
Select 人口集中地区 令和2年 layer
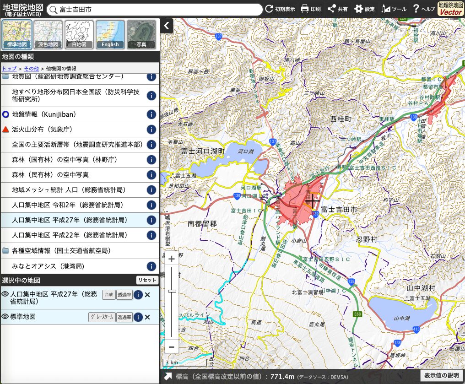[x=69, y=205]
